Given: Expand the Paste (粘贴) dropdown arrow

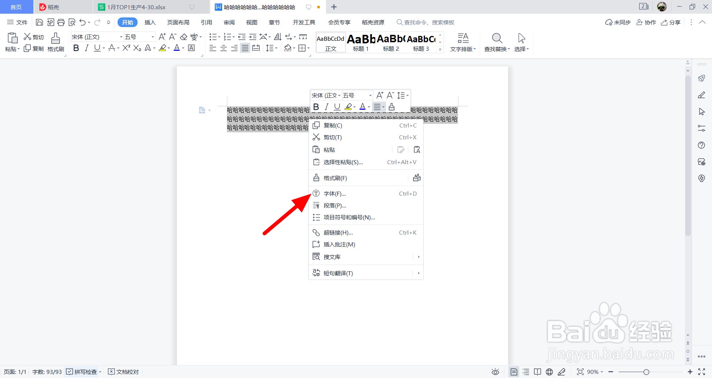Looking at the screenshot, I should click(x=19, y=49).
